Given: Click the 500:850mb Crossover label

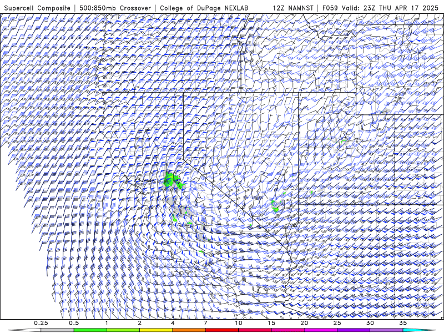Looking at the screenshot, I should [115, 8].
